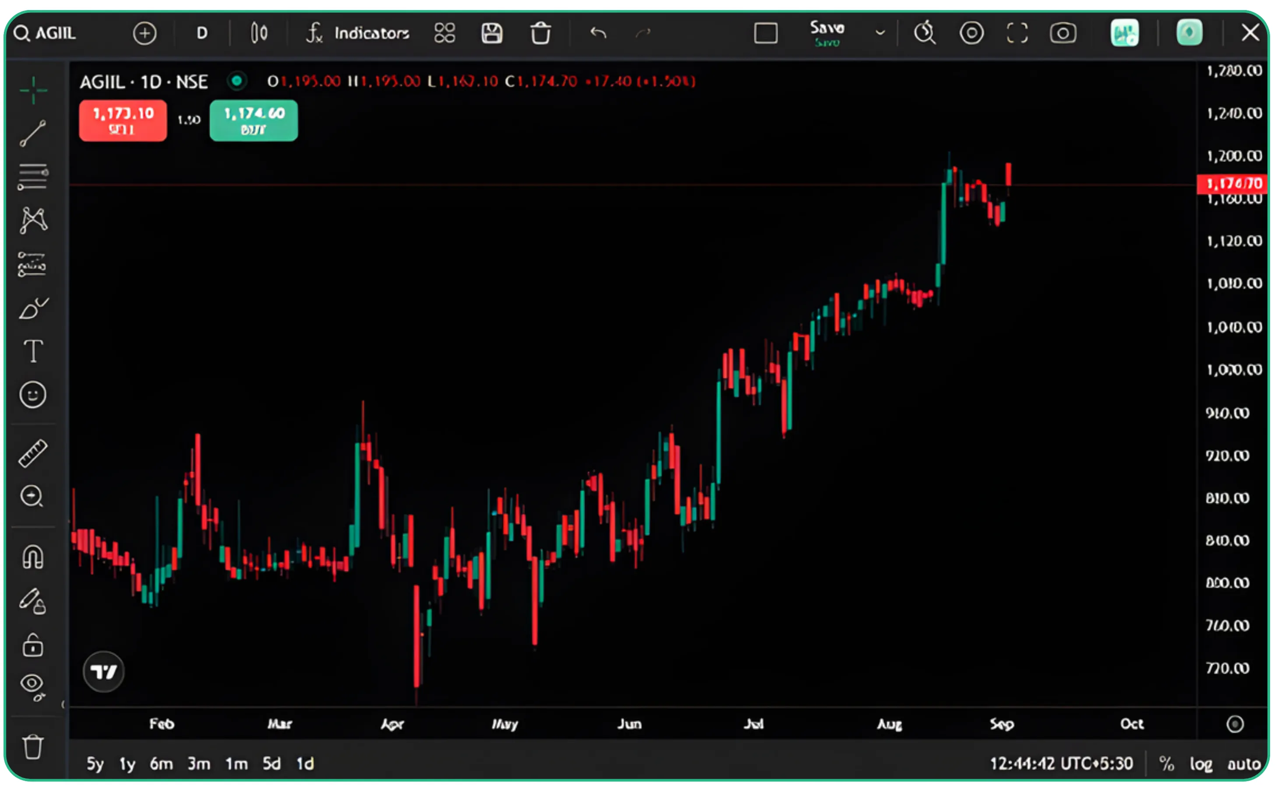1278x785 pixels.
Task: Click the 12:44:42 UTC+5:30 timezone display
Action: [x=1062, y=764]
